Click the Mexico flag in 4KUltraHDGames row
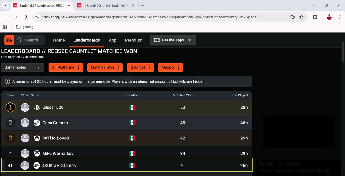Screen dimensions: 345x176 (132, 166)
